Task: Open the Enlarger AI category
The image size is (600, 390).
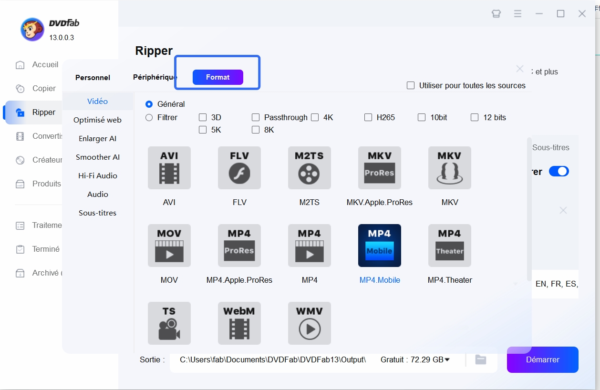Action: 98,139
